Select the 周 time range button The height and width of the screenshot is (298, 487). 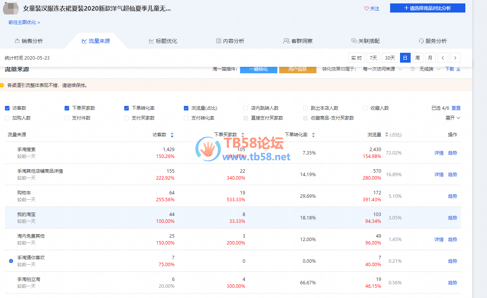[417, 58]
